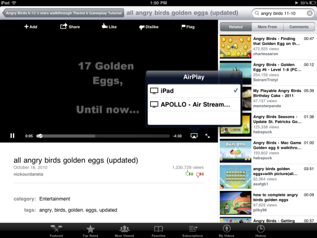Tap the October 16, 2010 date

click(30, 167)
